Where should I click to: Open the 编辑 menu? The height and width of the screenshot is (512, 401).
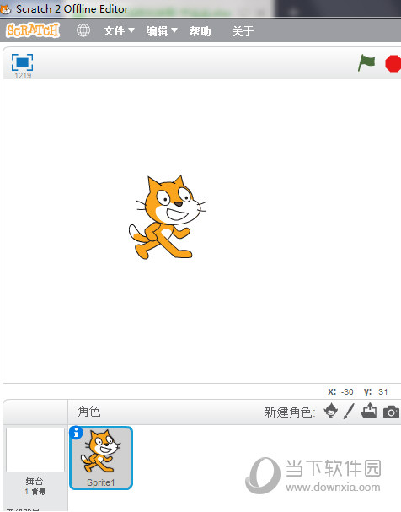[x=162, y=31]
